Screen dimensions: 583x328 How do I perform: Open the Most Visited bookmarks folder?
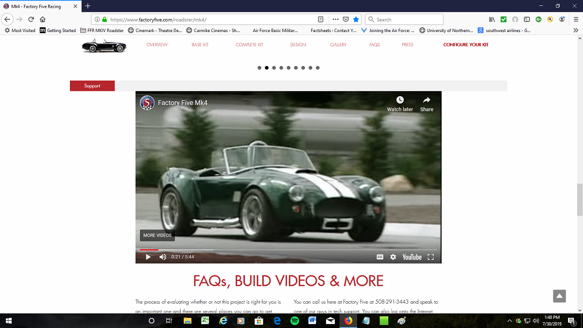point(20,30)
